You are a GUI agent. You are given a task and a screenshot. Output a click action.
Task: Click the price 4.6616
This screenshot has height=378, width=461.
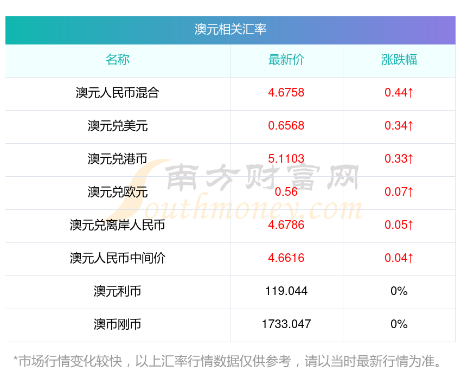286,258
